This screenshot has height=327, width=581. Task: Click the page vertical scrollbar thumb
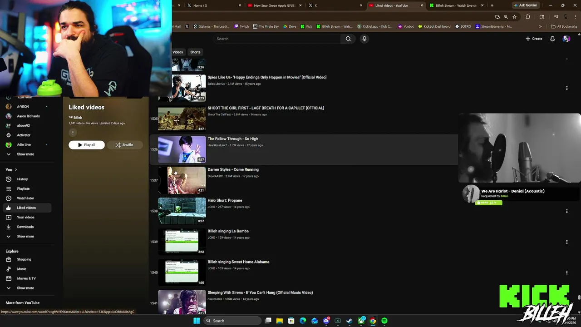click(x=579, y=298)
